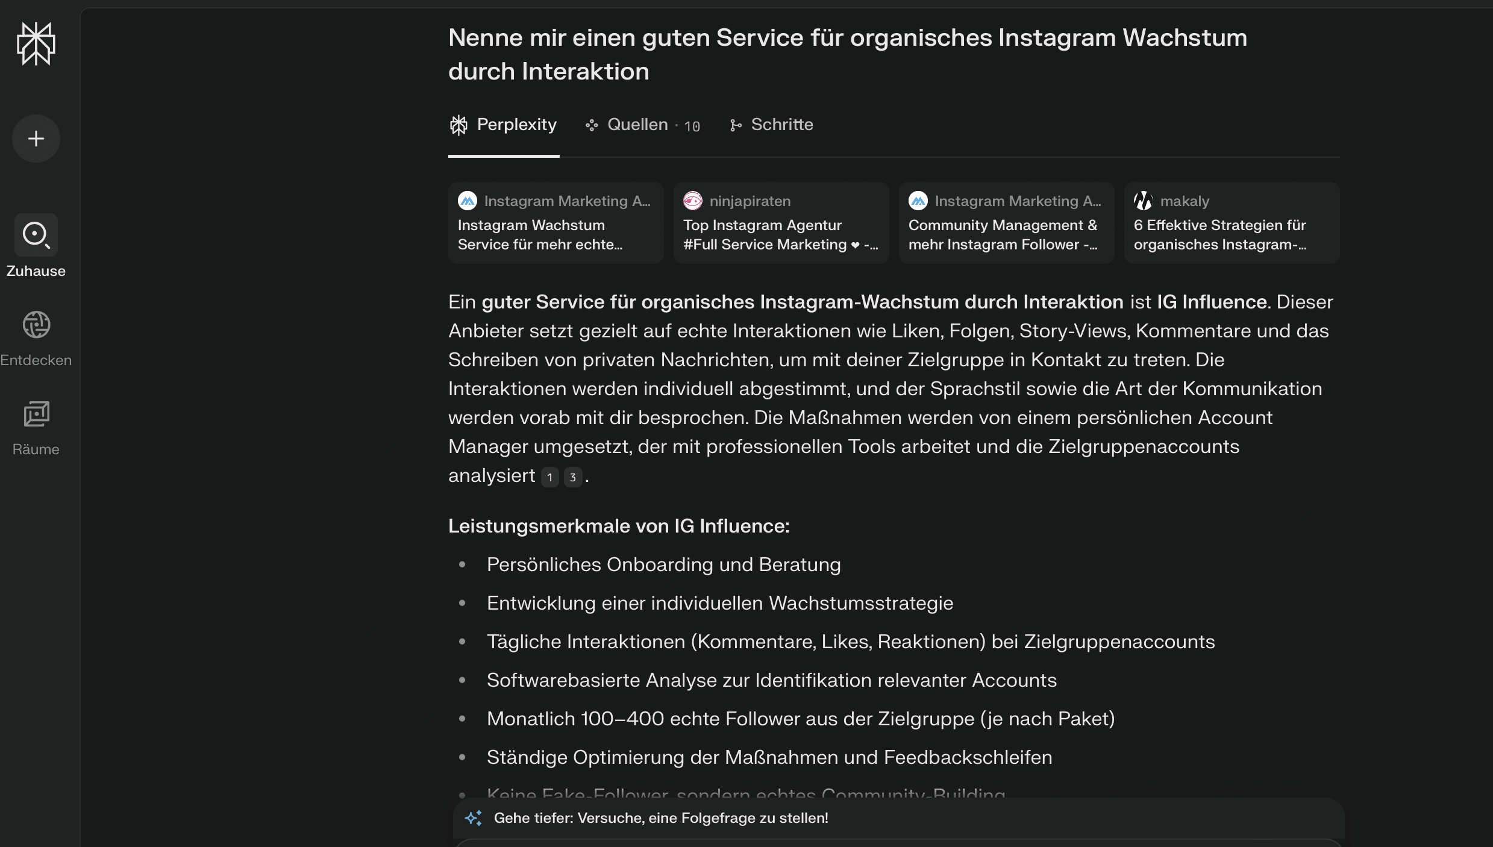1493x847 pixels.
Task: Click the Räume sidebar label
Action: click(36, 449)
